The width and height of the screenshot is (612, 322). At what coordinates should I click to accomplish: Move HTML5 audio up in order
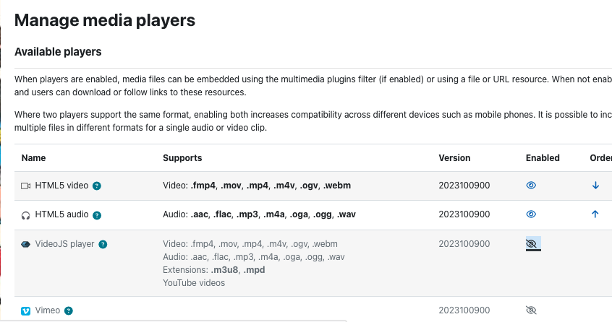click(595, 214)
